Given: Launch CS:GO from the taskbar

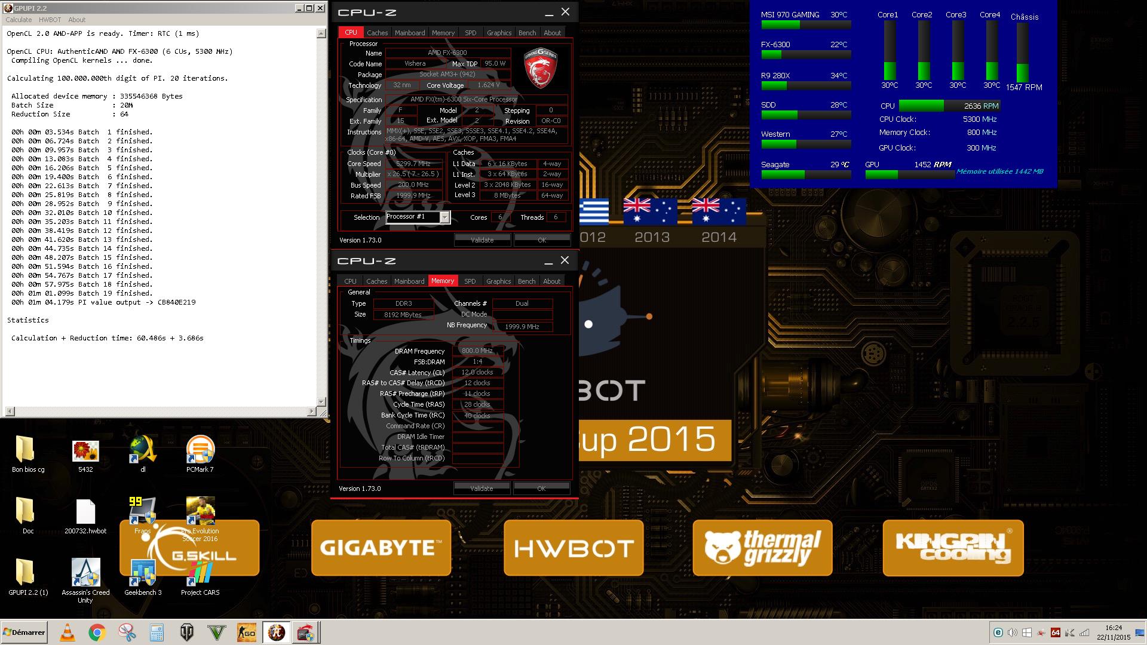Looking at the screenshot, I should (247, 632).
